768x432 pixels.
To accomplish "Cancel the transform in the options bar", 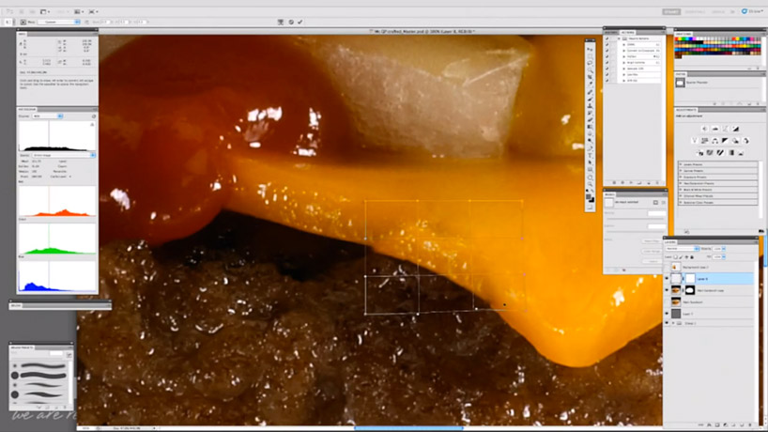I will coord(291,22).
